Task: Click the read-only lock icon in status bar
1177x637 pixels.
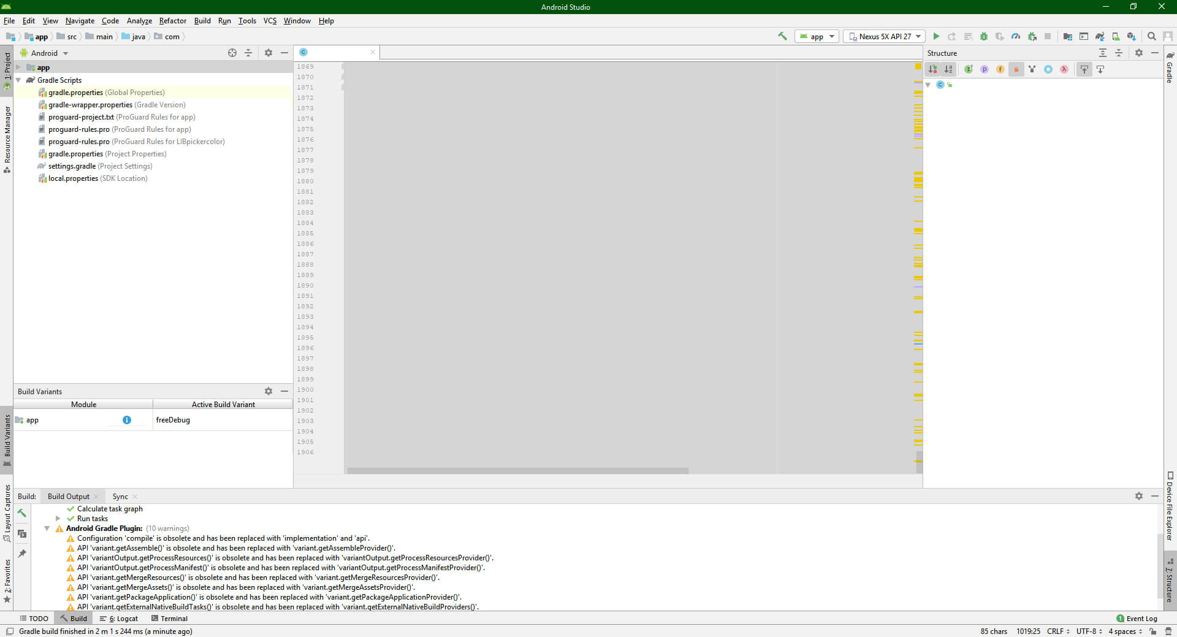Action: (x=1153, y=631)
